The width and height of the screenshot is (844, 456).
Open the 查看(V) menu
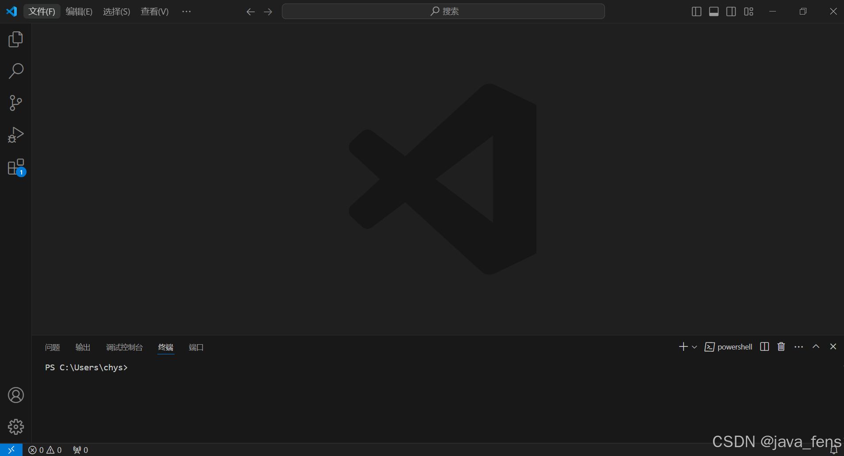[155, 11]
